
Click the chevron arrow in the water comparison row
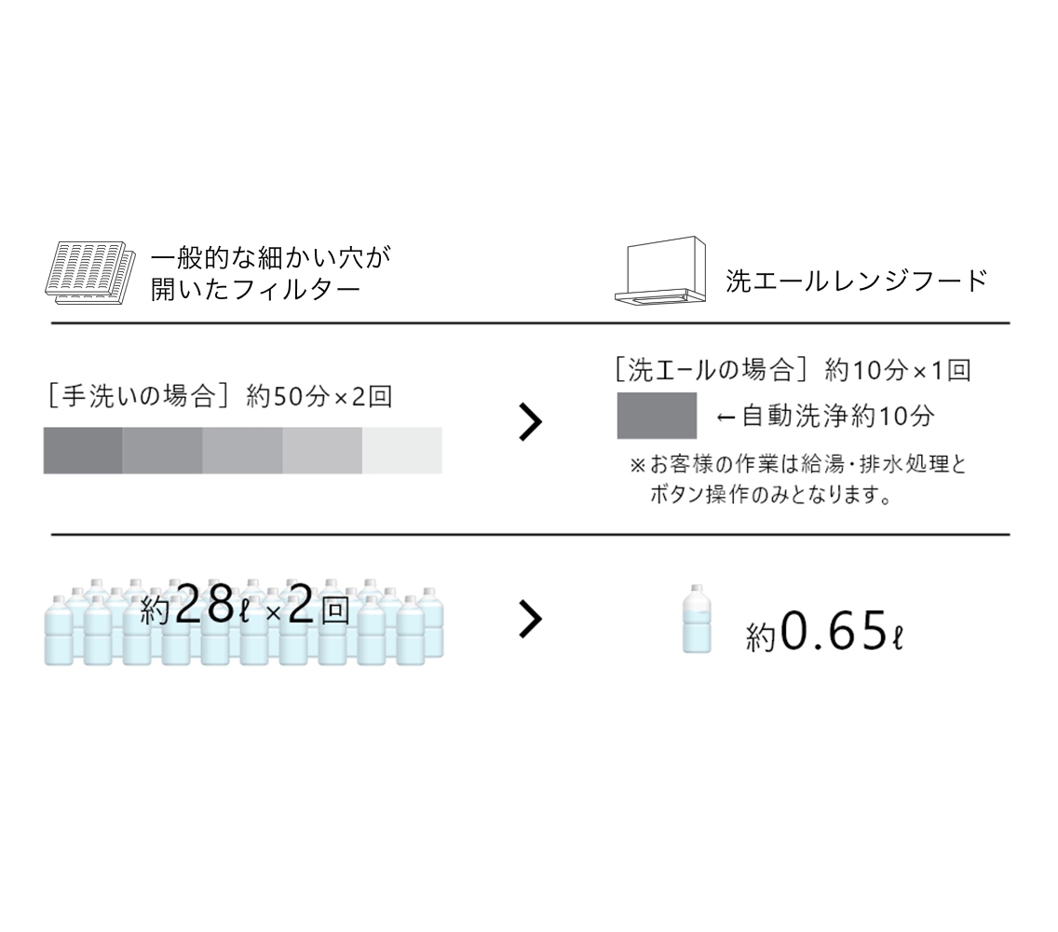pyautogui.click(x=530, y=620)
